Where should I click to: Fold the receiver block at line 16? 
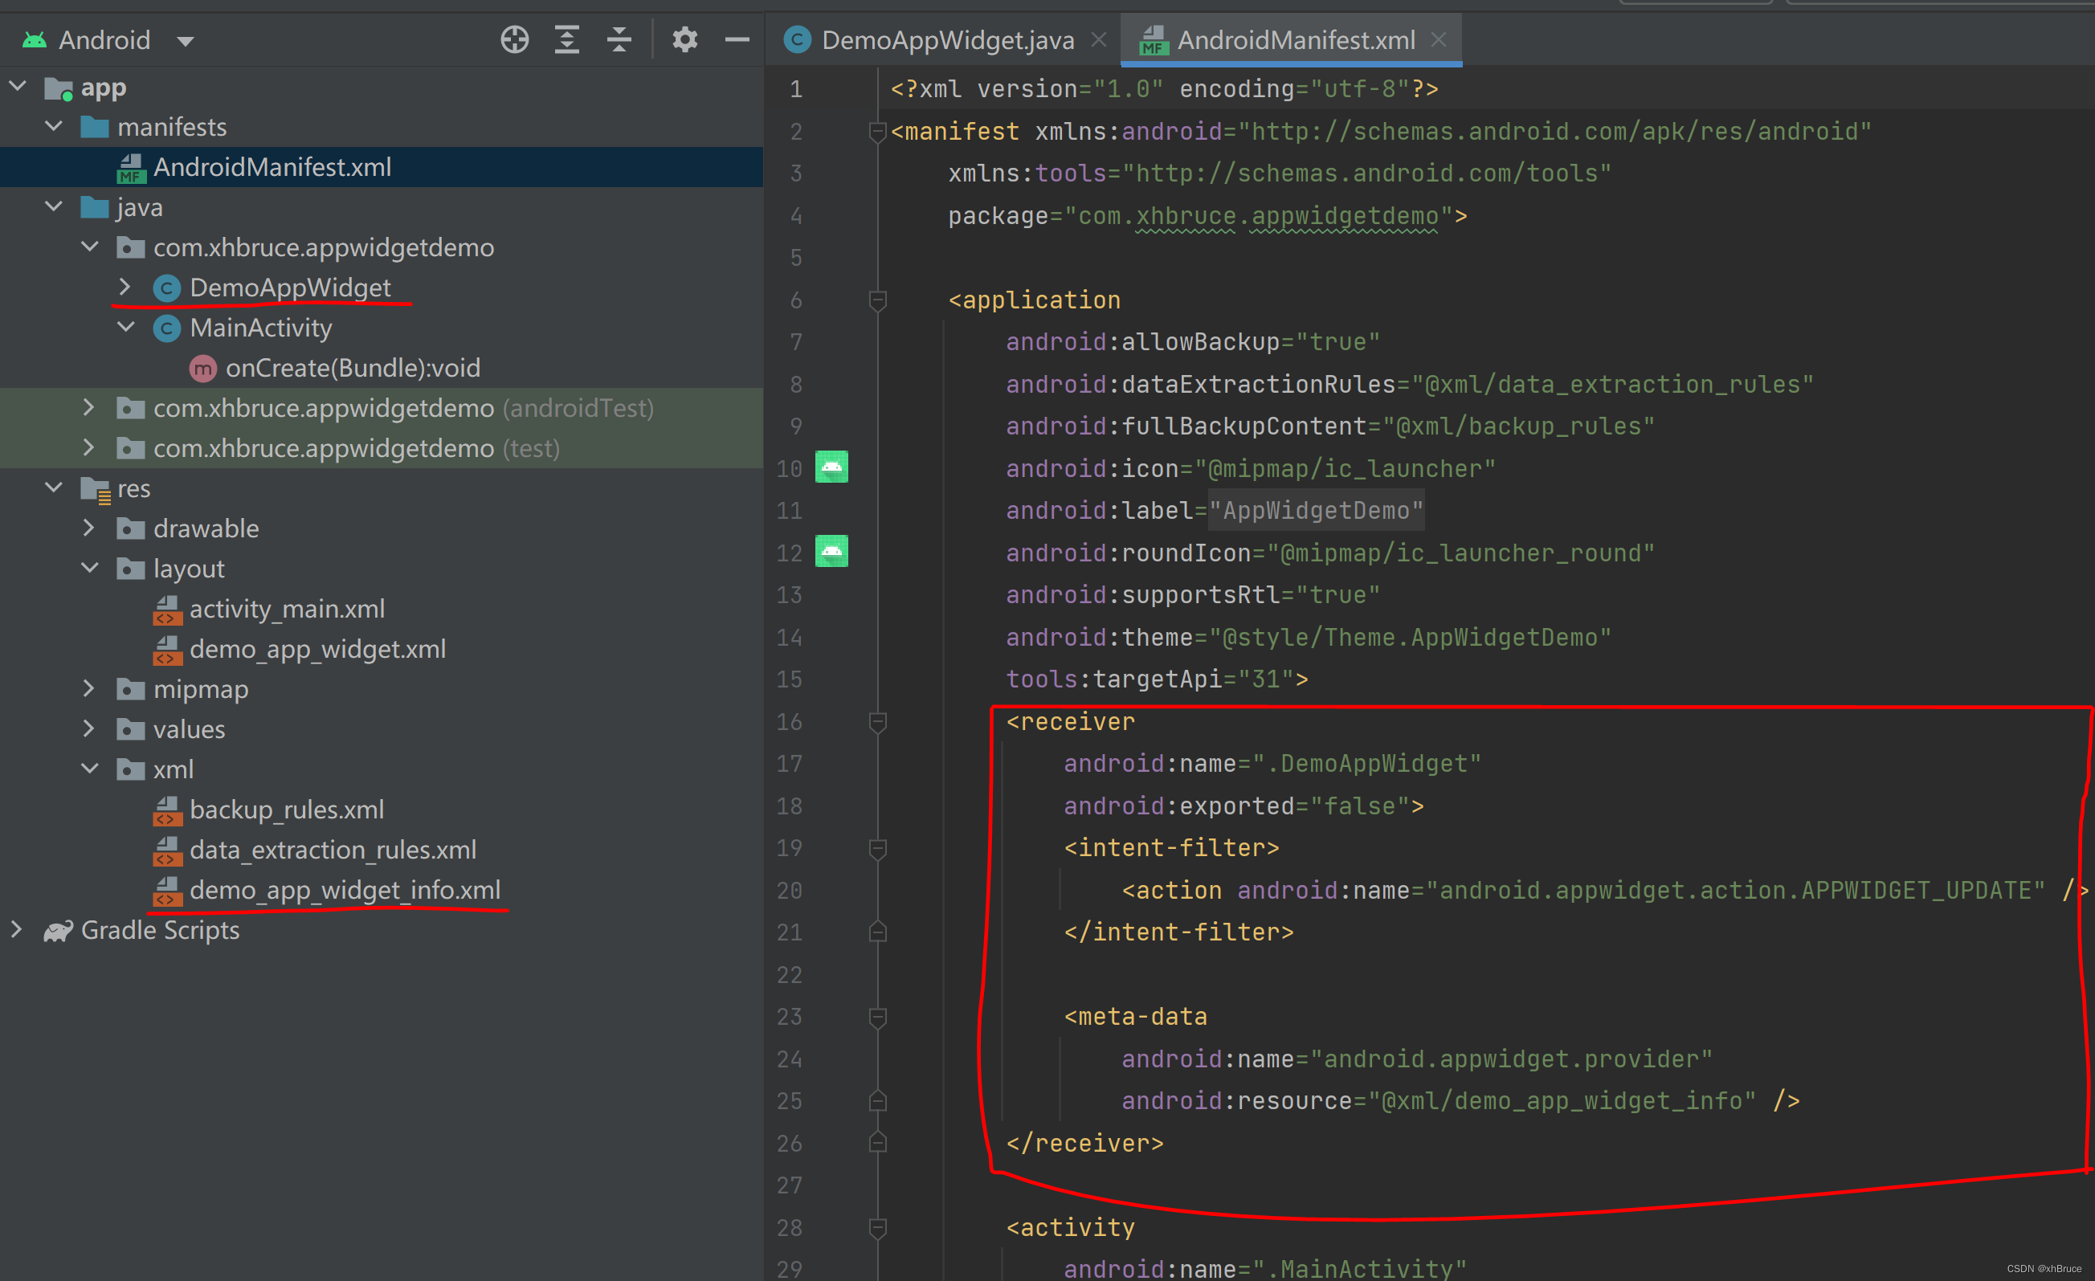click(878, 722)
